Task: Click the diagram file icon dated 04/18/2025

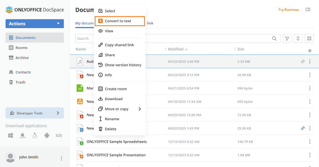Action: [x=80, y=102]
